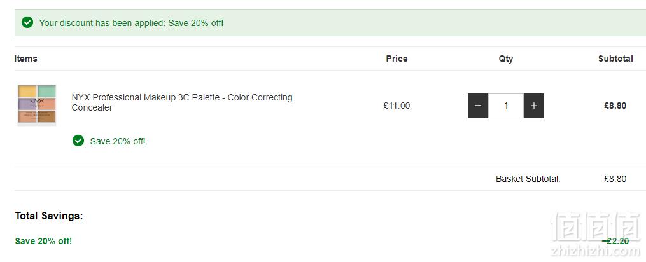
Task: Click the Total Savings heading
Action: [x=49, y=216]
